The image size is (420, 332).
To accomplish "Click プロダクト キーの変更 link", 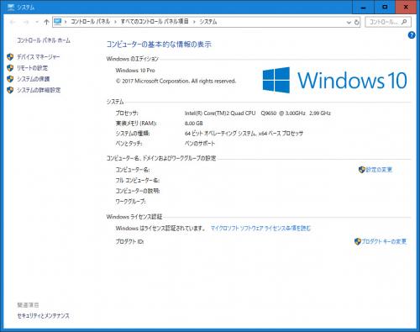I will (384, 241).
